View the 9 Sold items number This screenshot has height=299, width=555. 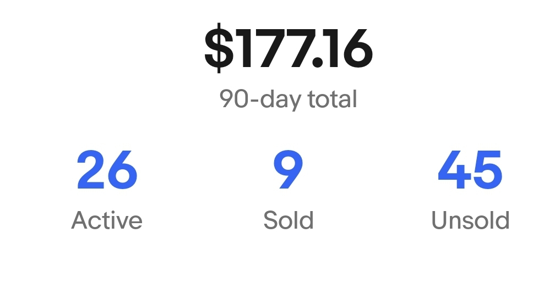(x=288, y=170)
